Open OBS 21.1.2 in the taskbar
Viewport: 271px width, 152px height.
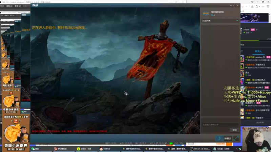[200, 149]
